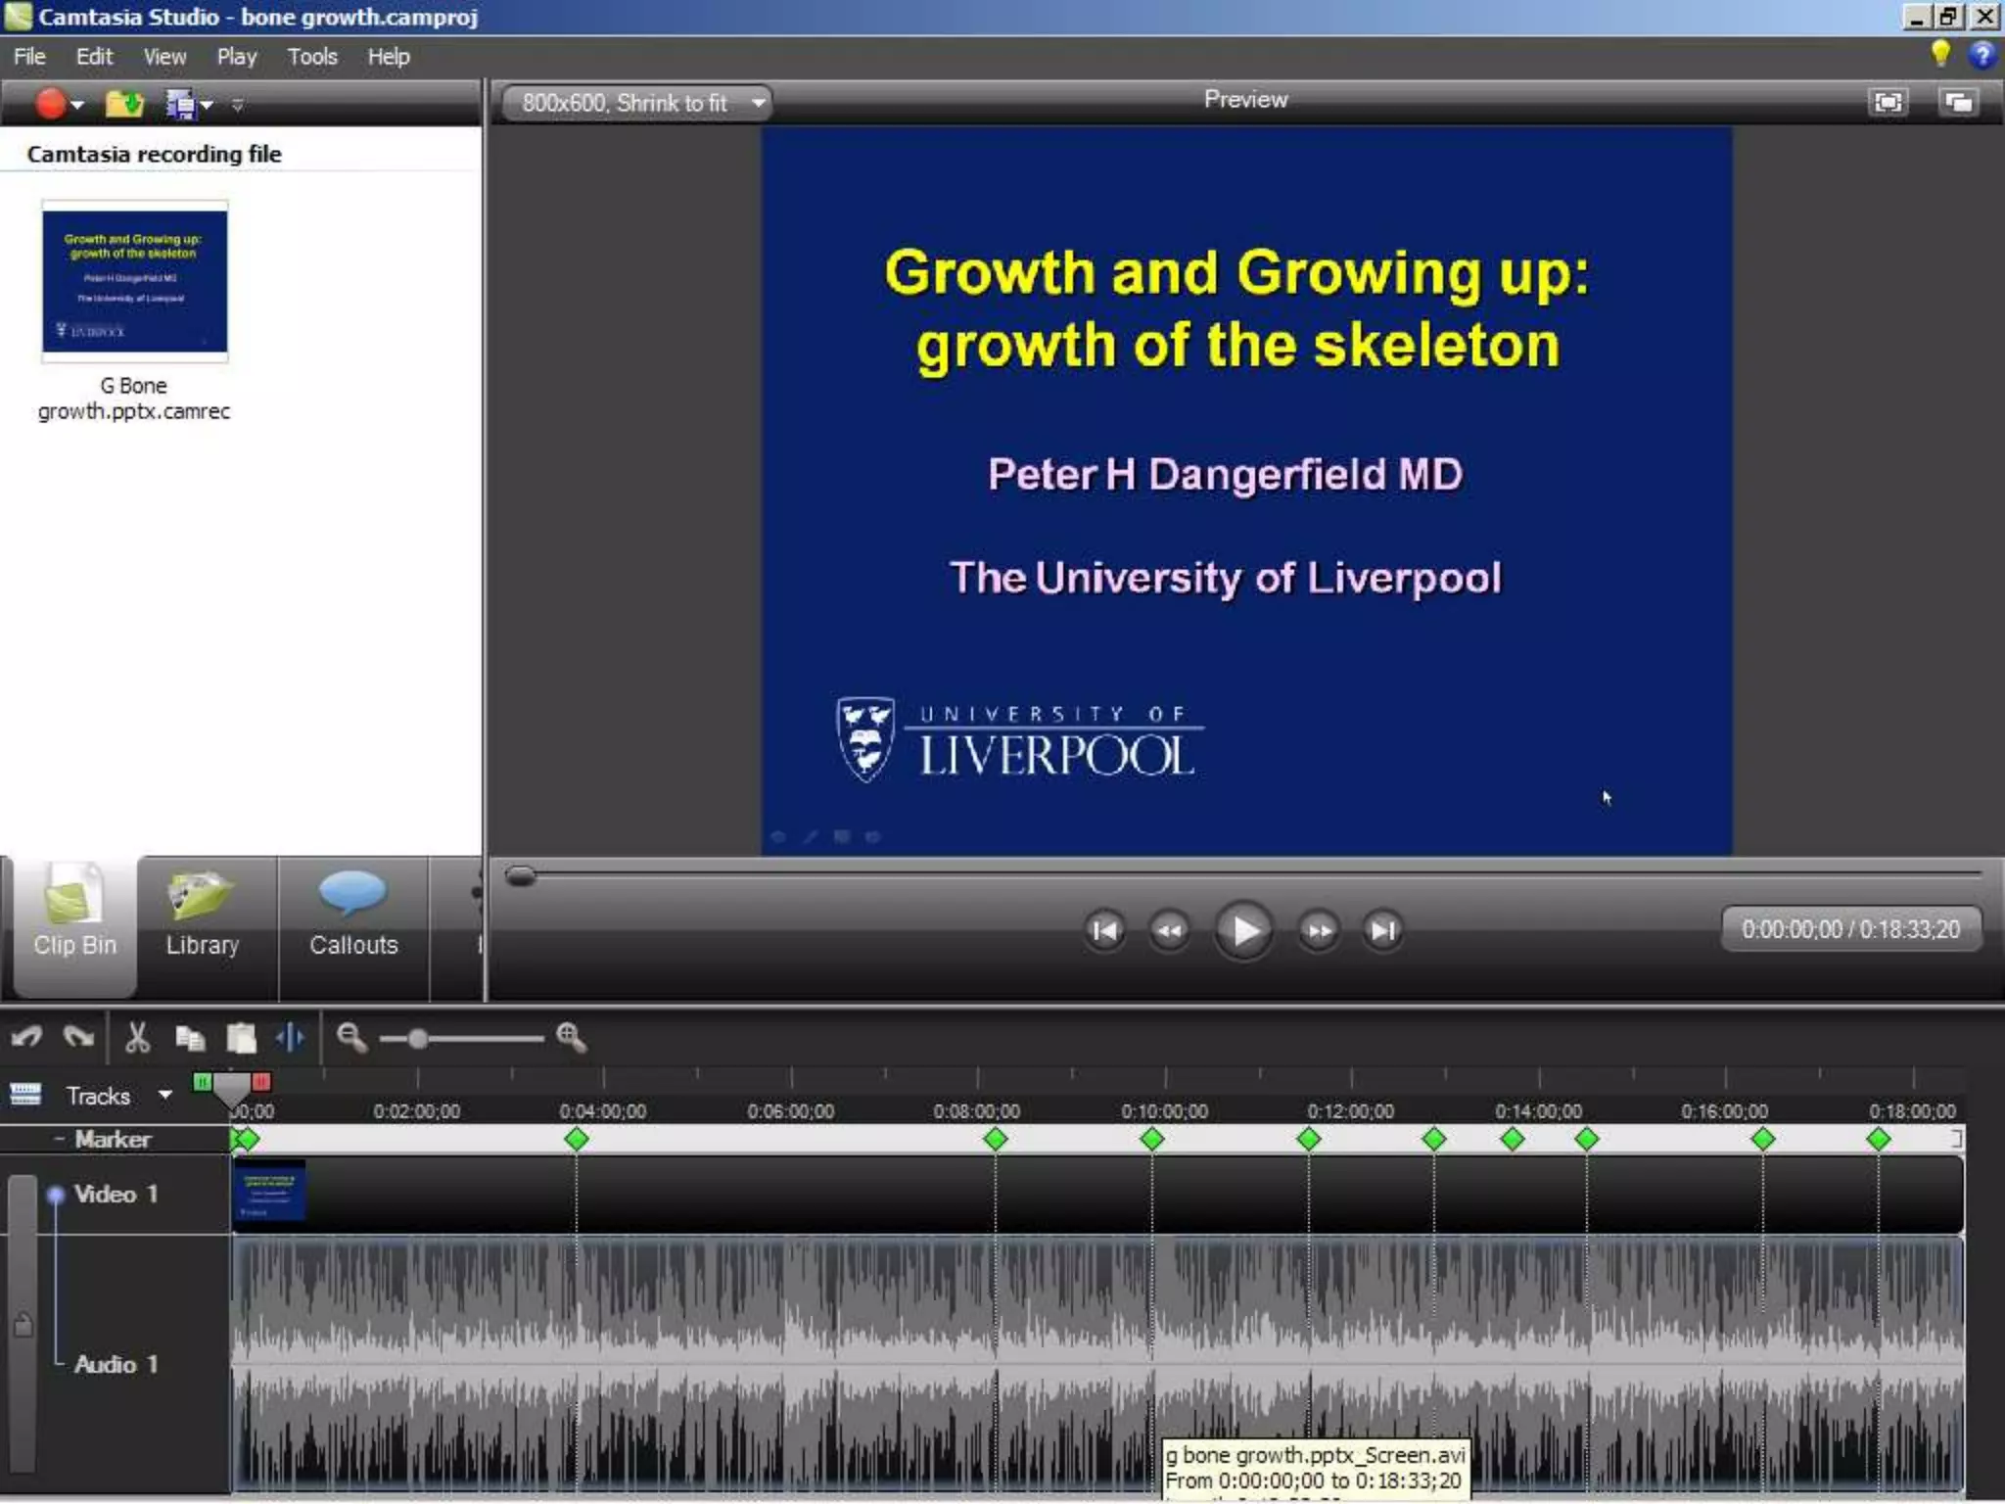Open the Tools menu
The height and width of the screenshot is (1504, 2005).
(311, 57)
